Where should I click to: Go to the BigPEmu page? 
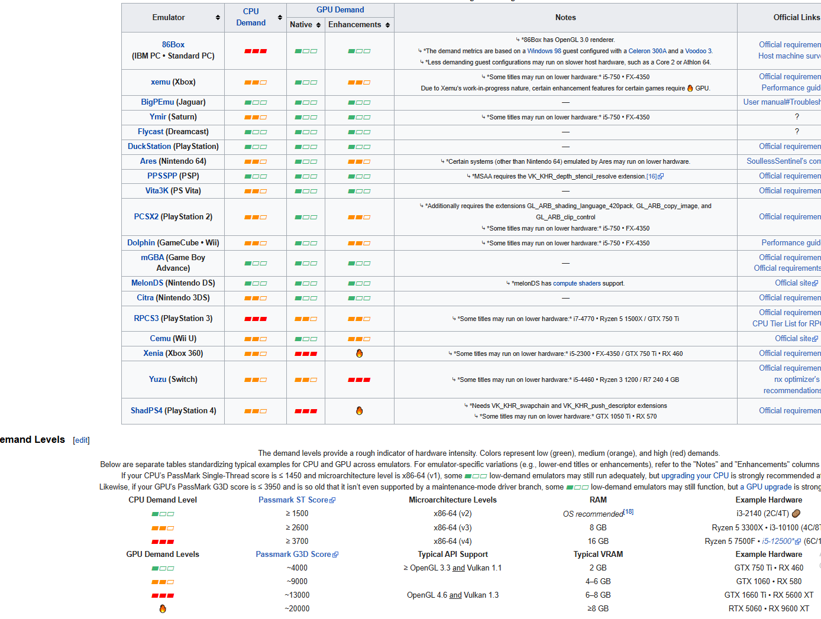click(x=157, y=102)
